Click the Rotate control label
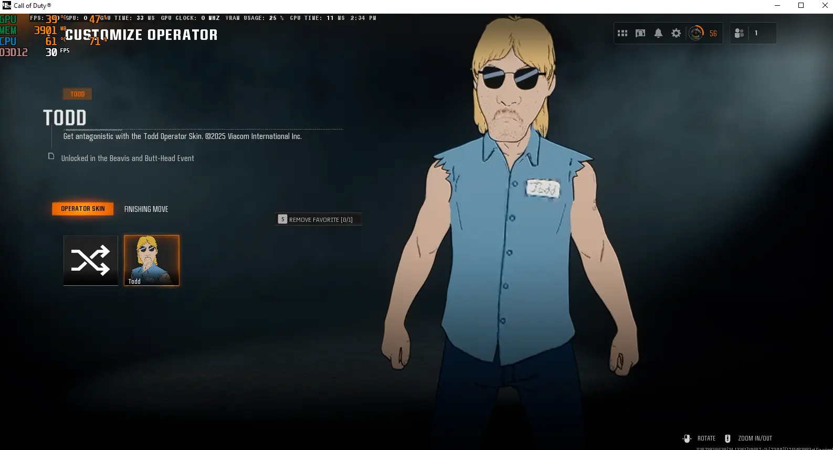This screenshot has height=450, width=833. [x=707, y=438]
